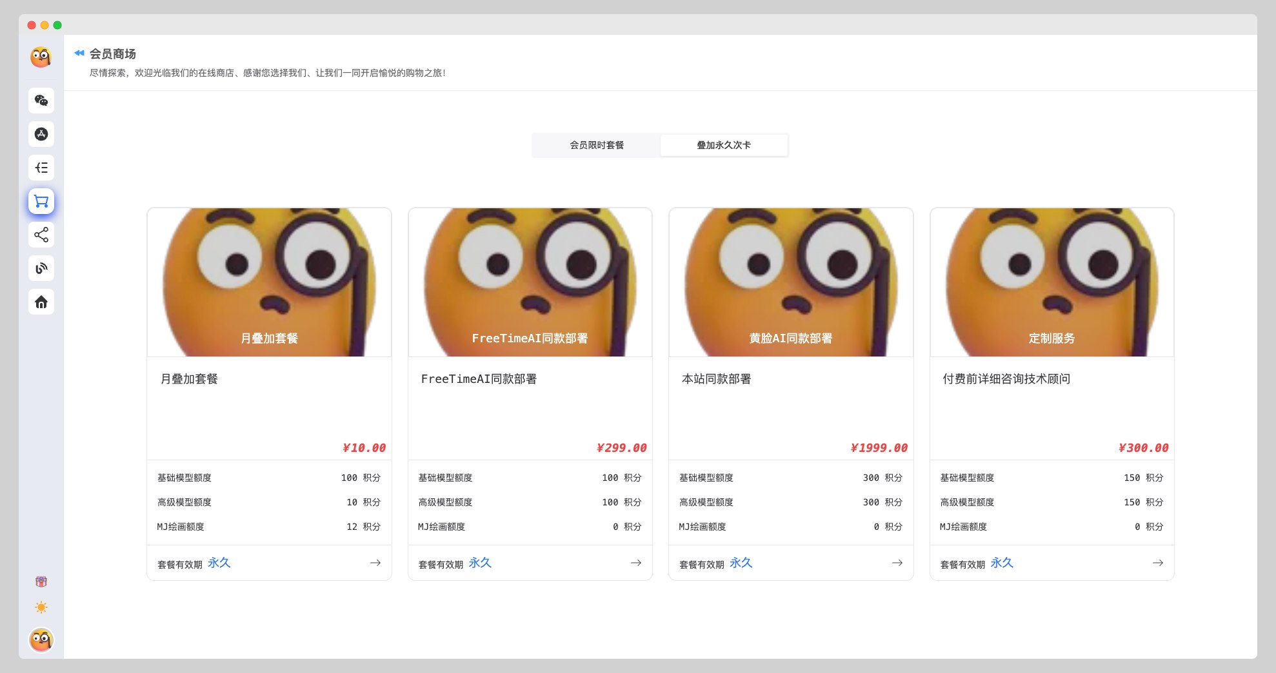Click the App Store sidebar icon
Viewport: 1276px width, 673px height.
[41, 134]
